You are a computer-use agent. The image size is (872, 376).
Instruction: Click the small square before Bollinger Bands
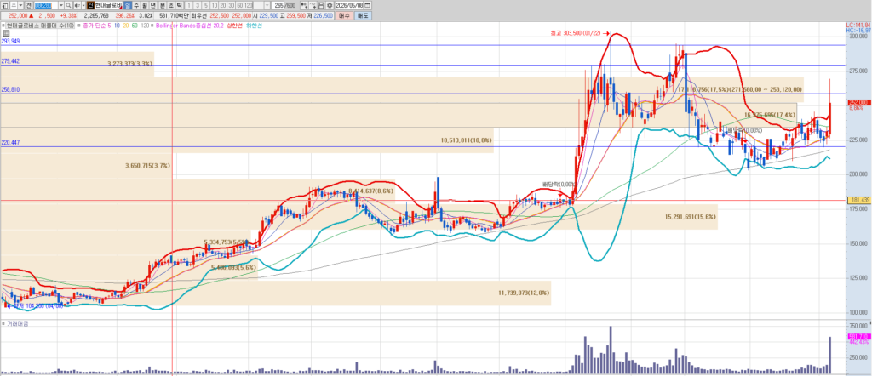click(152, 26)
